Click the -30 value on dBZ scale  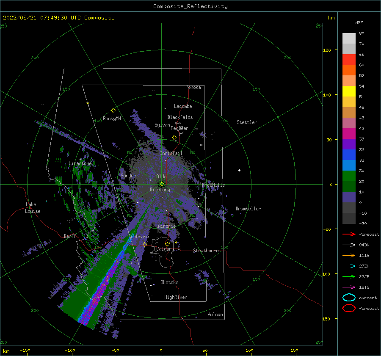[x=363, y=224]
